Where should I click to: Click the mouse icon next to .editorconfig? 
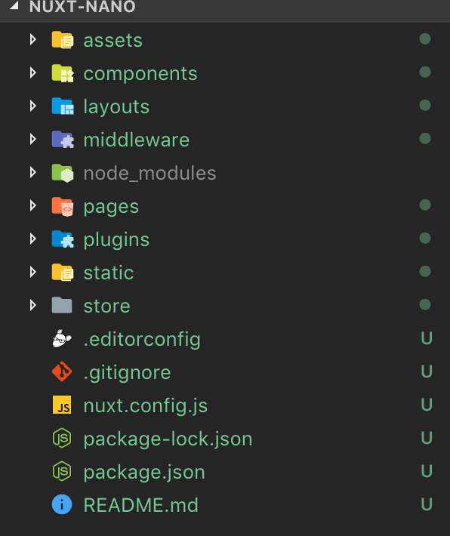coord(62,338)
